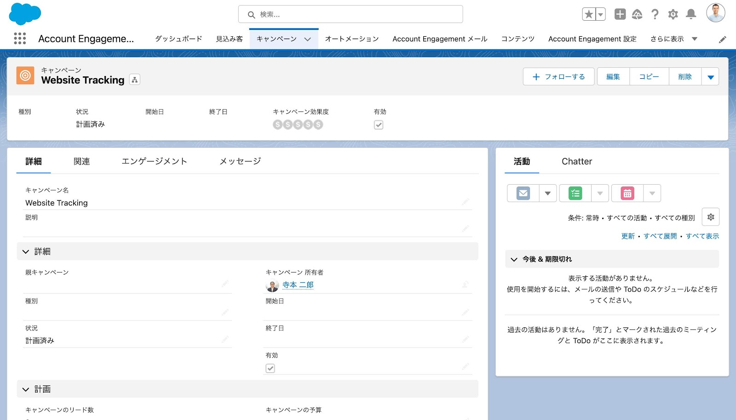
Task: Open the activity timeline settings gear
Action: click(711, 217)
